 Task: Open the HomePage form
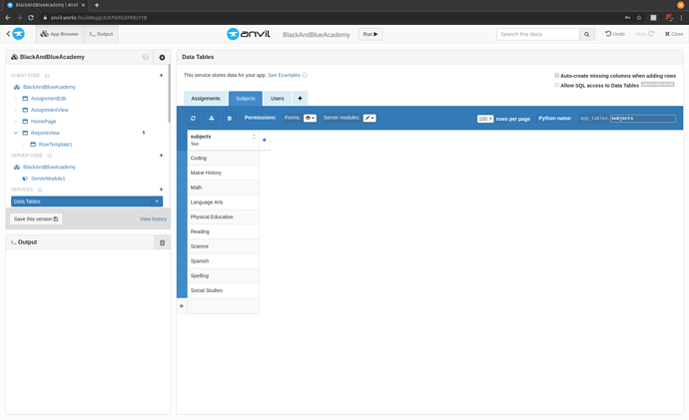[44, 121]
